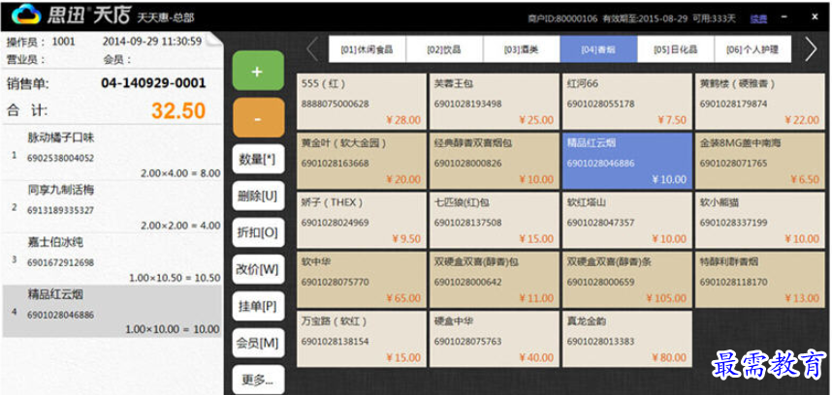Click the 操作员： 1001 label
The width and height of the screenshot is (832, 395).
tap(41, 42)
